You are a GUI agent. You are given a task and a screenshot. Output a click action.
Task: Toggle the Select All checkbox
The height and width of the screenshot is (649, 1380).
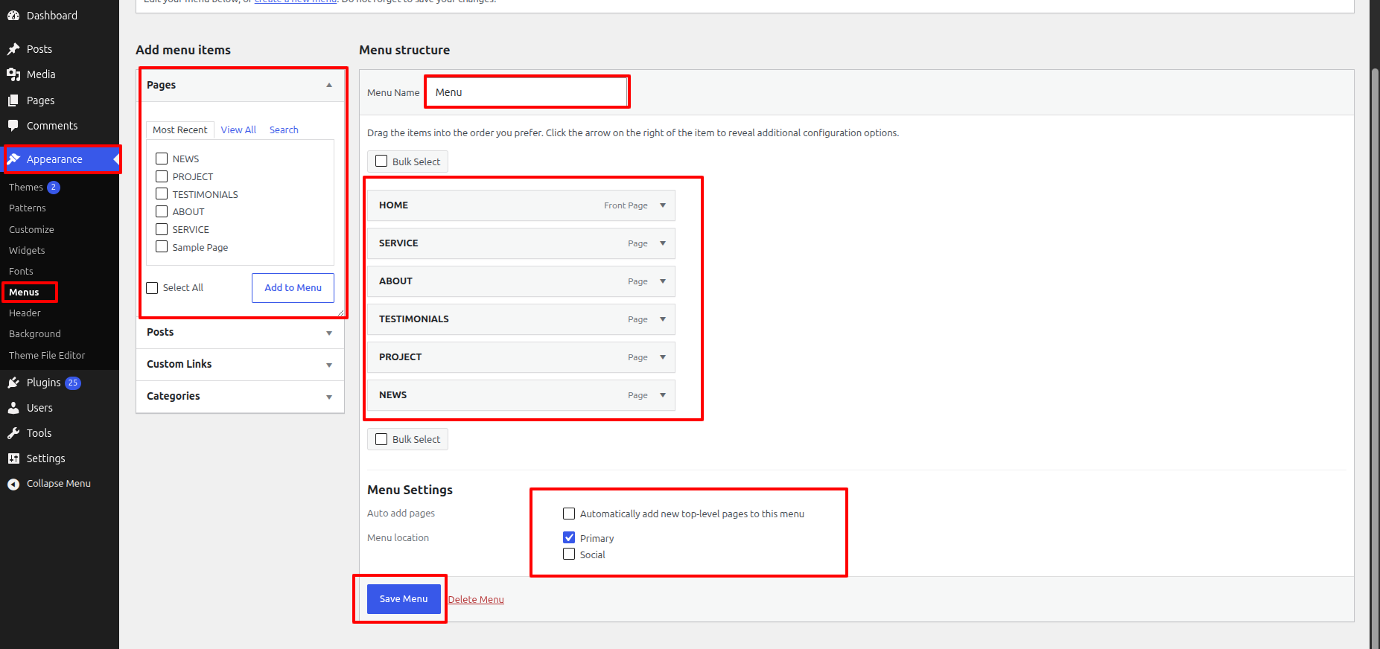(x=153, y=288)
